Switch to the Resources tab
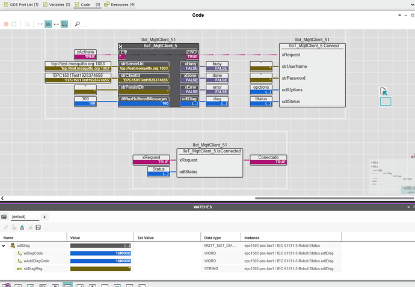Viewport: 415px width, 287px height. (x=119, y=4)
